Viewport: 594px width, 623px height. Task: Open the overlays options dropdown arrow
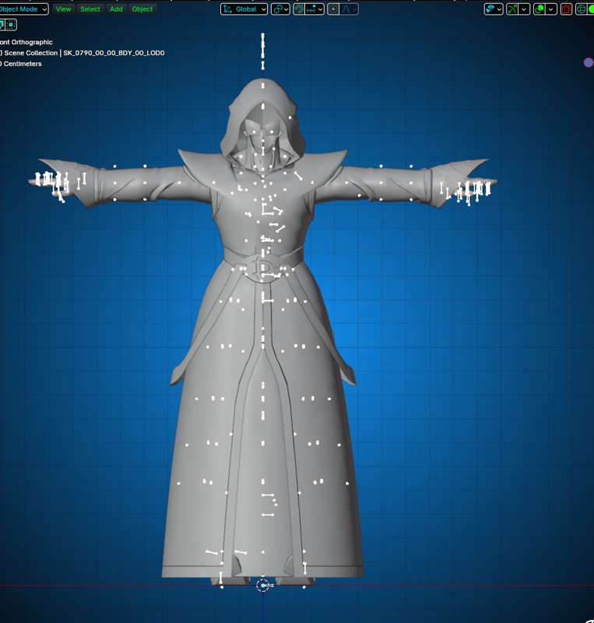click(x=551, y=9)
